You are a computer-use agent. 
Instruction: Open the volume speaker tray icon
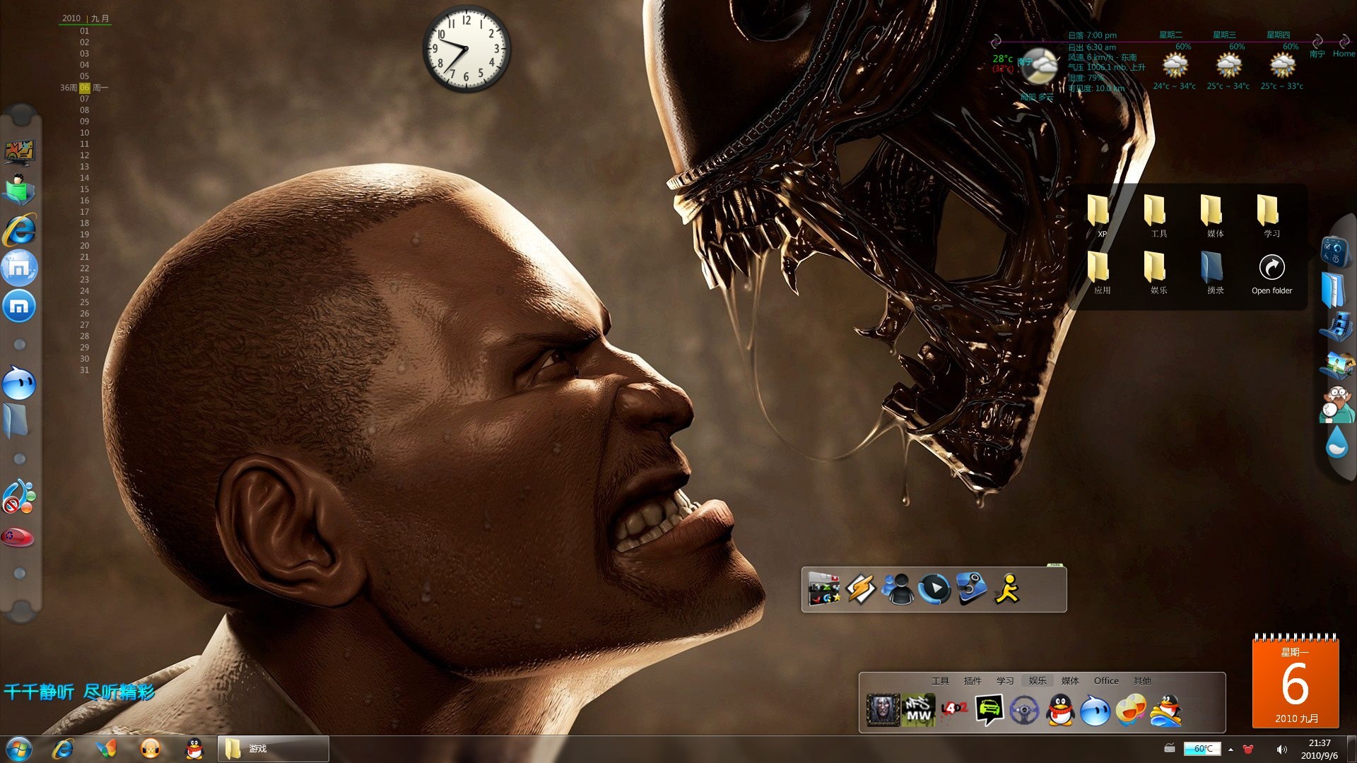(x=1281, y=750)
